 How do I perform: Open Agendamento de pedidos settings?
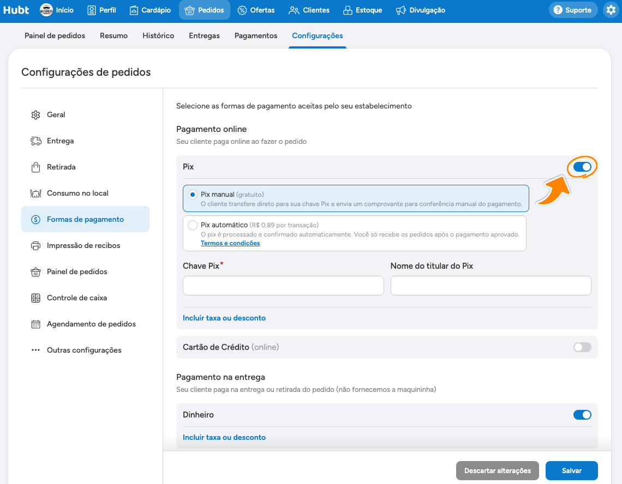pos(85,324)
